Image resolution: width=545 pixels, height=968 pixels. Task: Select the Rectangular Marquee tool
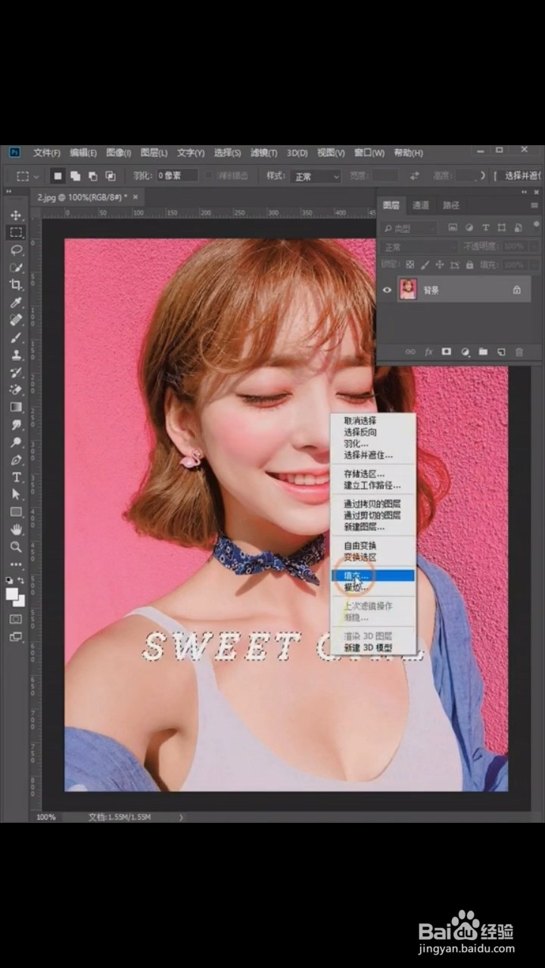[x=16, y=232]
